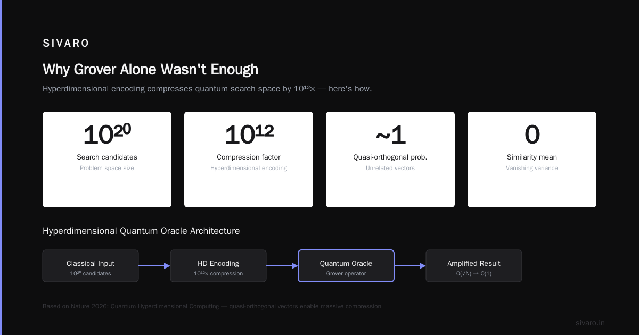The height and width of the screenshot is (335, 639).
Task: Click the hyperdimensional encoding subtitle text
Action: (207, 89)
